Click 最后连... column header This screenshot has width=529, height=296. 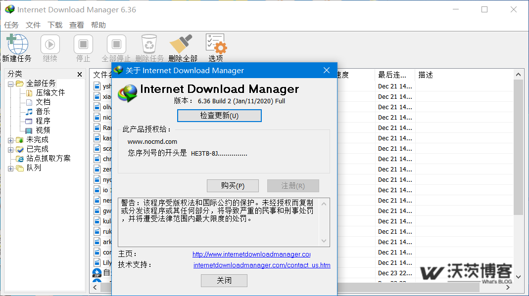395,75
